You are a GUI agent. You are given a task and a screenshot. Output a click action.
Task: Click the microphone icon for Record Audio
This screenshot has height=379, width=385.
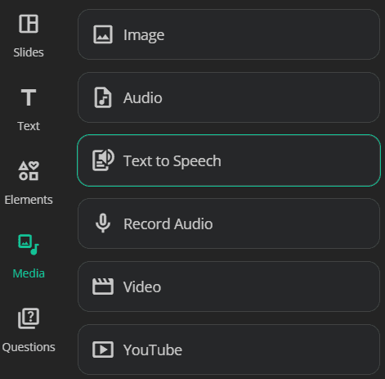pos(103,223)
